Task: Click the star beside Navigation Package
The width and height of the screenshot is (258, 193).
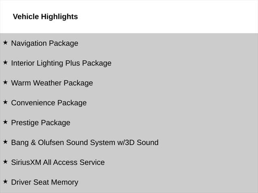Action: 5,43
